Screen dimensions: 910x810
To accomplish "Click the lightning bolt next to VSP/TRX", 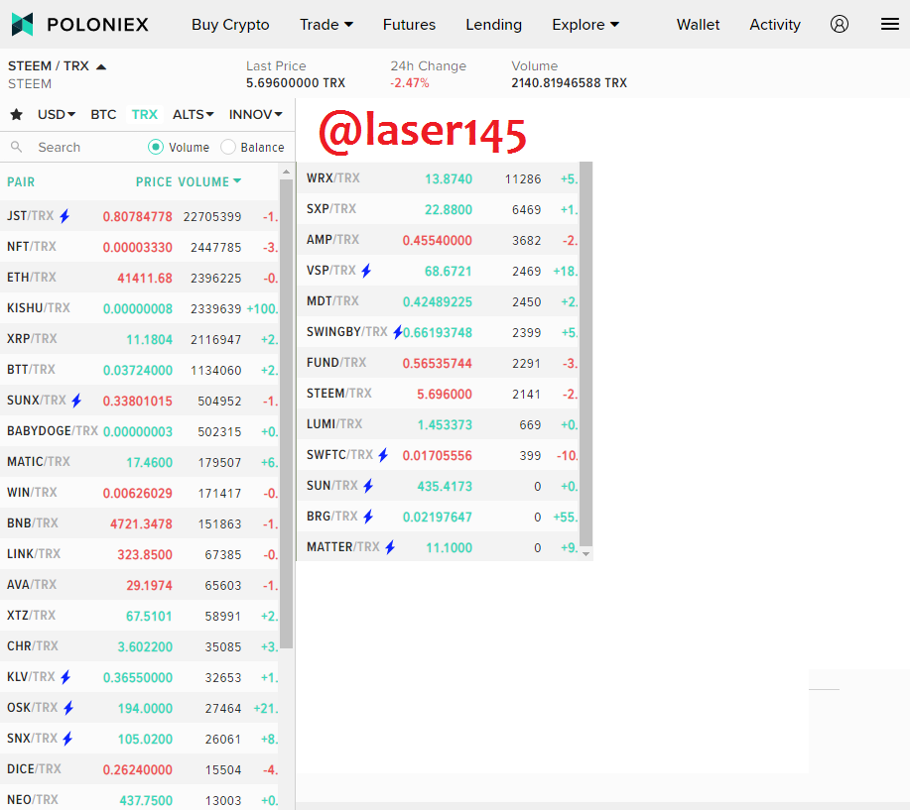I will [x=366, y=271].
